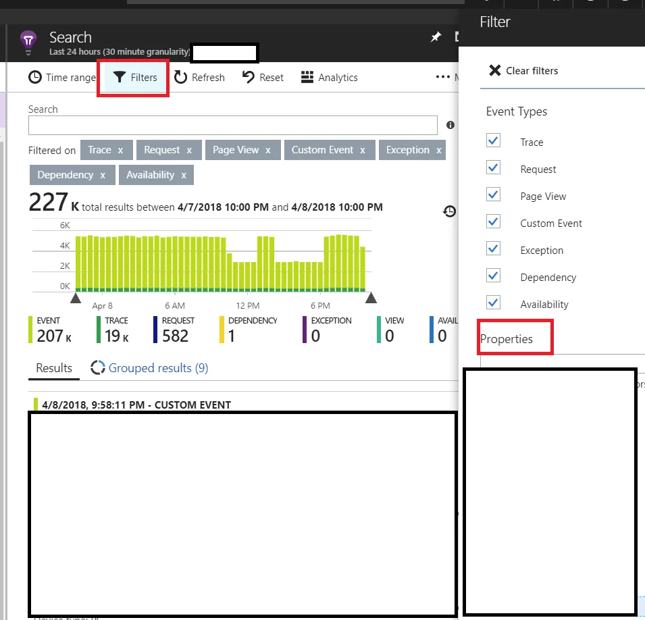645x620 pixels.
Task: Uncheck the Trace event type checkbox
Action: coord(493,140)
